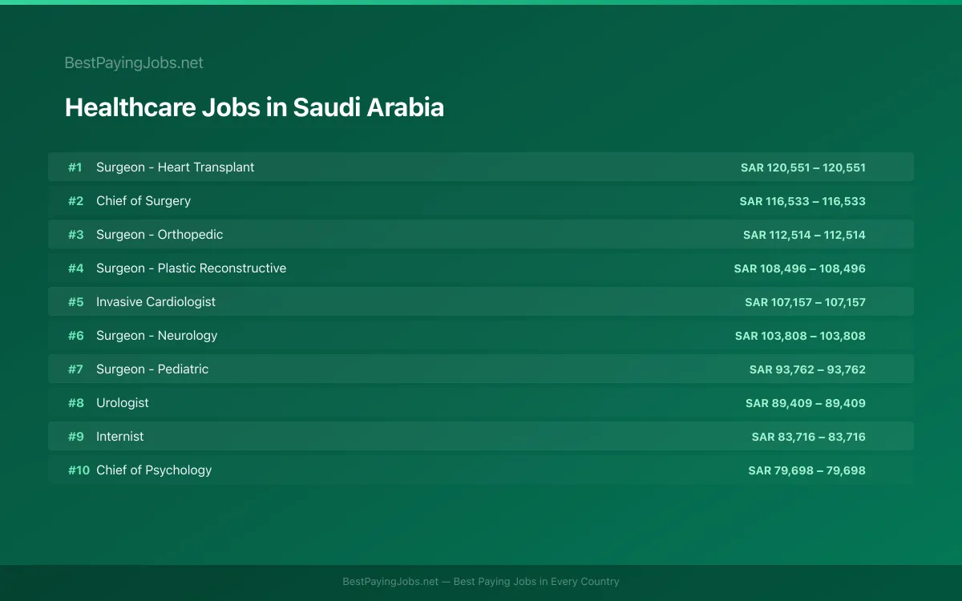This screenshot has height=601, width=962.
Task: Click salary SAR 112,514 – 112,514
Action: (804, 235)
